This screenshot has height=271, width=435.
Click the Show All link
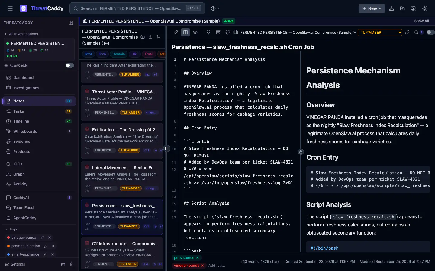click(421, 21)
